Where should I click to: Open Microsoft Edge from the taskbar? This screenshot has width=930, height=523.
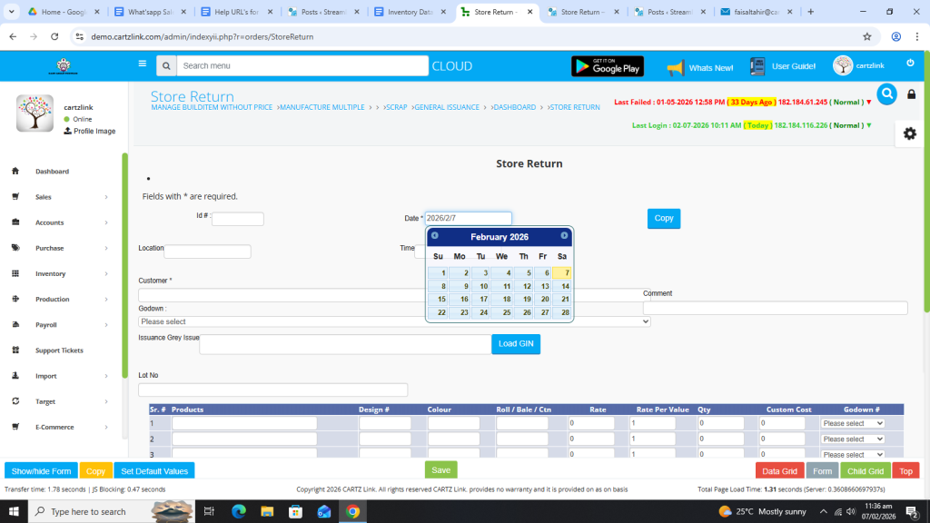pyautogui.click(x=239, y=511)
